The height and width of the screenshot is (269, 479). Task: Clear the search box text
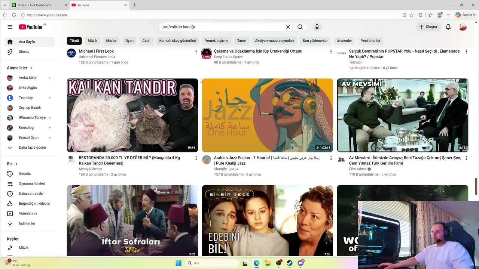click(288, 27)
